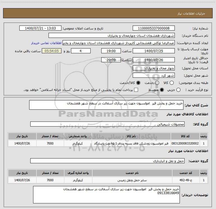Select goods code 0831200083320002 cell
Image resolution: width=216 pixels, height=209 pixels.
(x=185, y=143)
